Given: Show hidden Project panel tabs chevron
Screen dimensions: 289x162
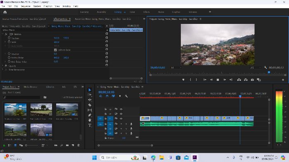Looking at the screenshot, I should click(x=83, y=87).
